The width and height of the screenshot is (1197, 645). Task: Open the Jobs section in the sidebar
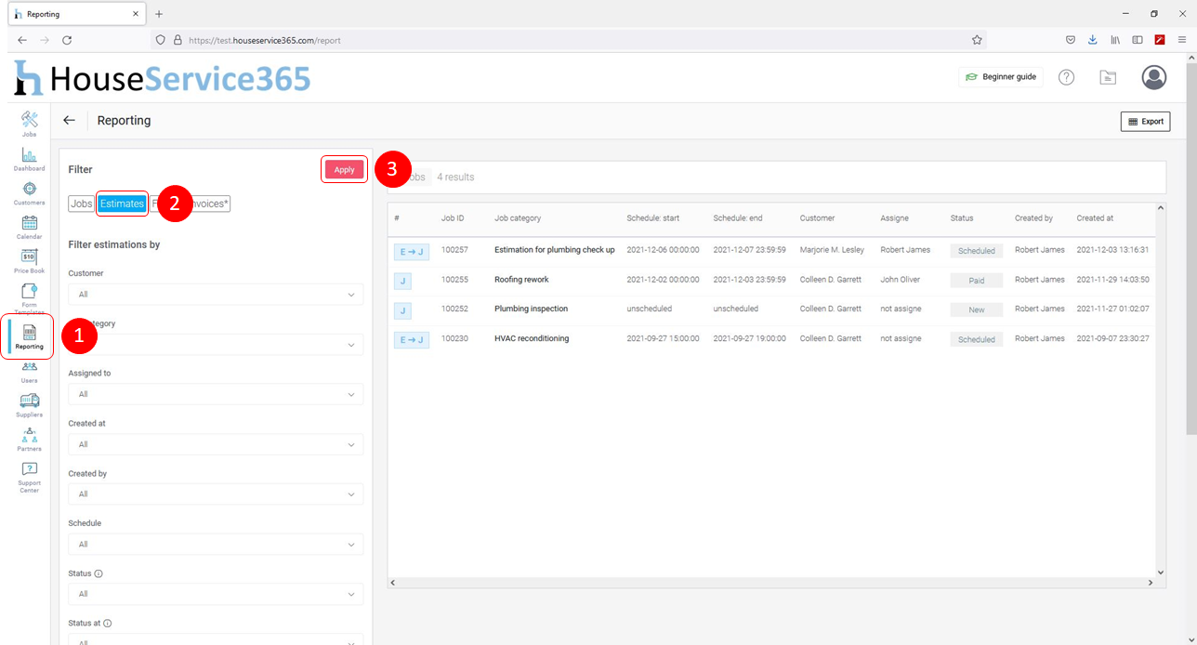pos(29,123)
